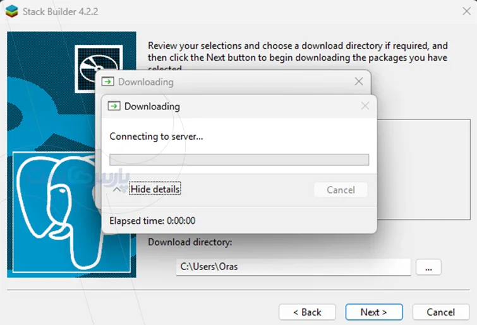The width and height of the screenshot is (477, 325).
Task: Click the Download directory: label
Action: (x=190, y=242)
